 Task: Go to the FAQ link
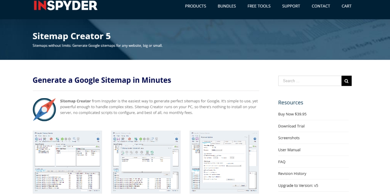coord(282,162)
